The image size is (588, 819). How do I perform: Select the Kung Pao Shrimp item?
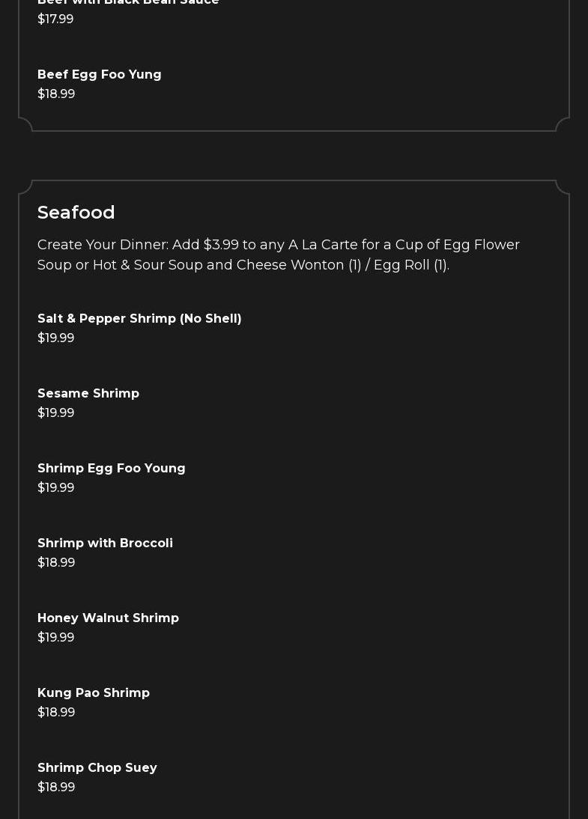(94, 692)
